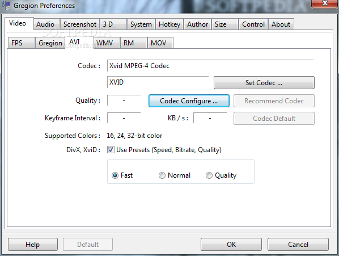This screenshot has width=339, height=256.
Task: Switch to the 3 D tab
Action: point(113,24)
